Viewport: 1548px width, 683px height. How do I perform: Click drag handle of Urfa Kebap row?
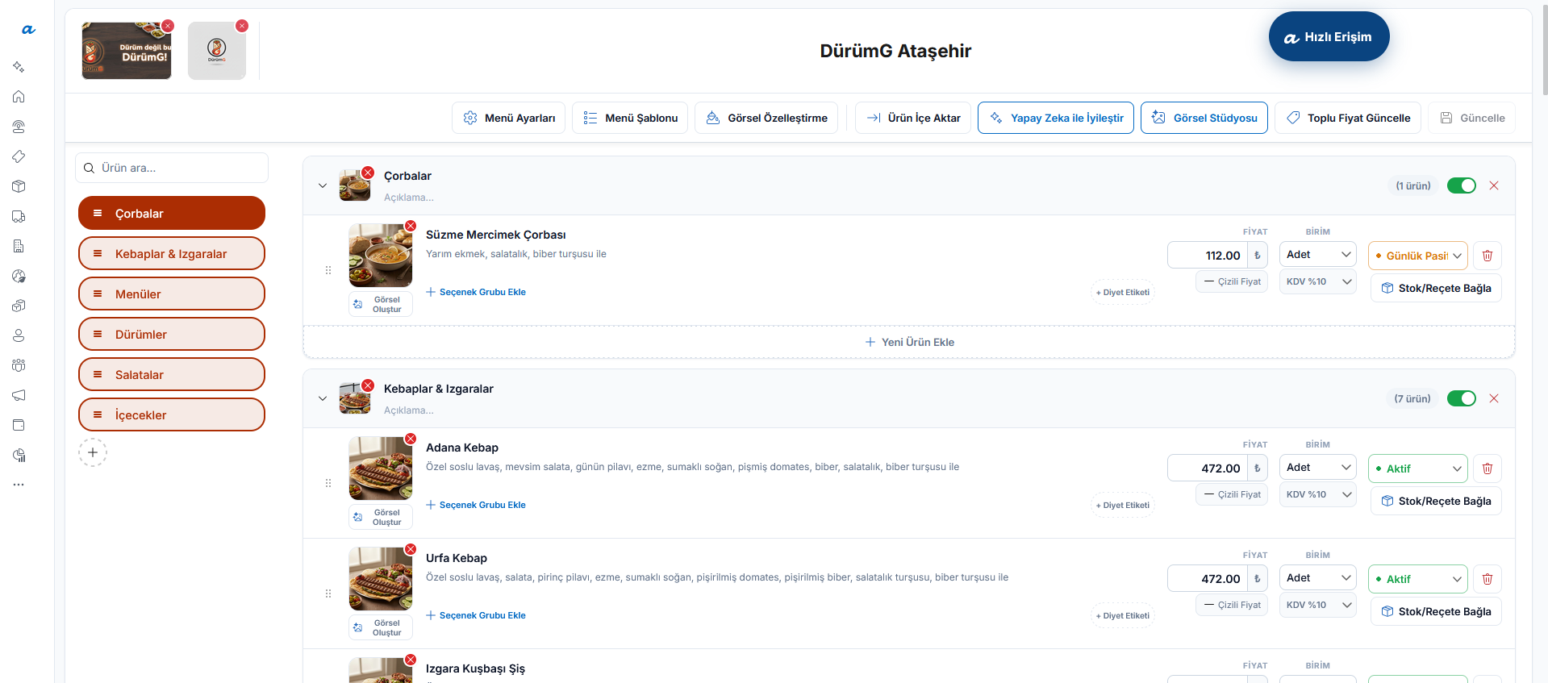point(328,593)
